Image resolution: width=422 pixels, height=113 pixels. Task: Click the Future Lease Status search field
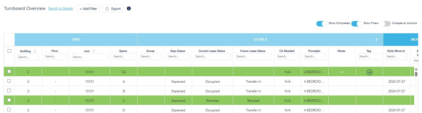point(253,56)
